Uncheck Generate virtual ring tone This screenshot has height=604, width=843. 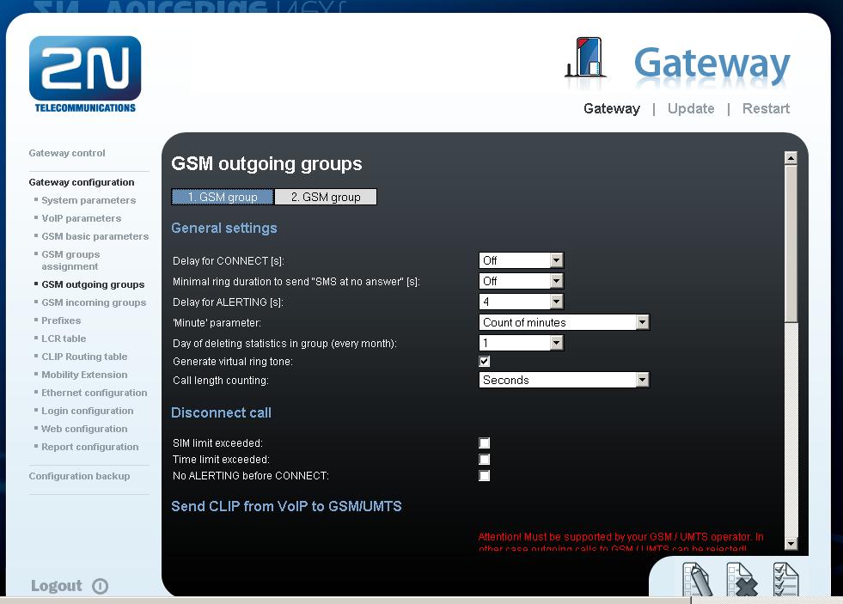pyautogui.click(x=485, y=361)
